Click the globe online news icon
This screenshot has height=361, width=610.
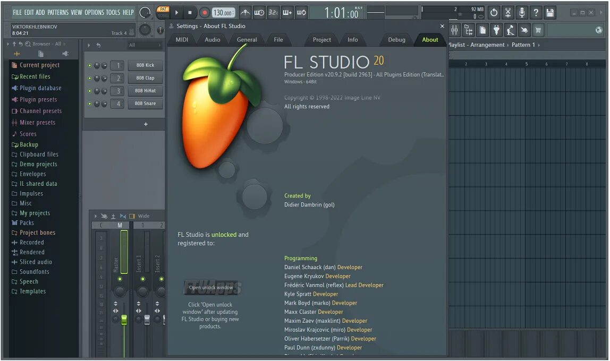599,30
